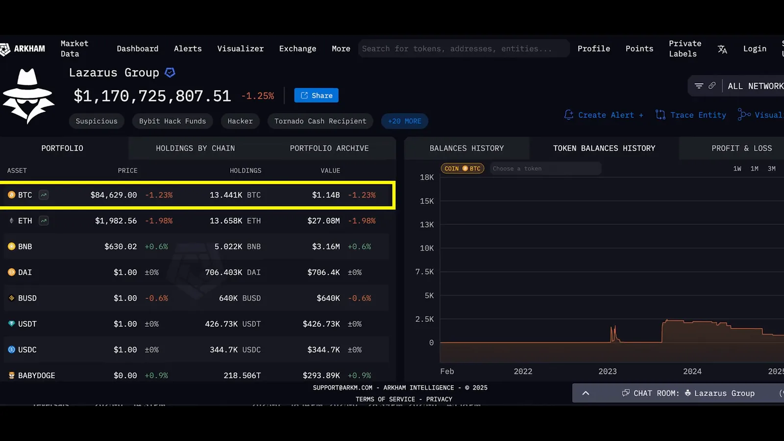
Task: Select the 1M time range
Action: pos(755,169)
